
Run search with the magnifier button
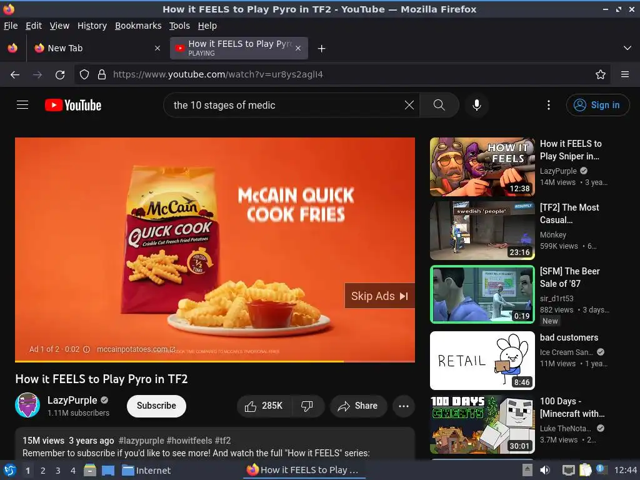(439, 105)
